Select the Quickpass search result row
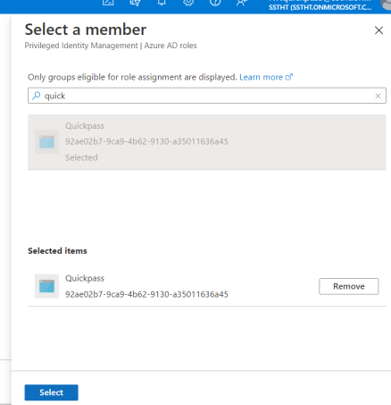Image resolution: width=391 pixels, height=405 pixels. (x=207, y=142)
